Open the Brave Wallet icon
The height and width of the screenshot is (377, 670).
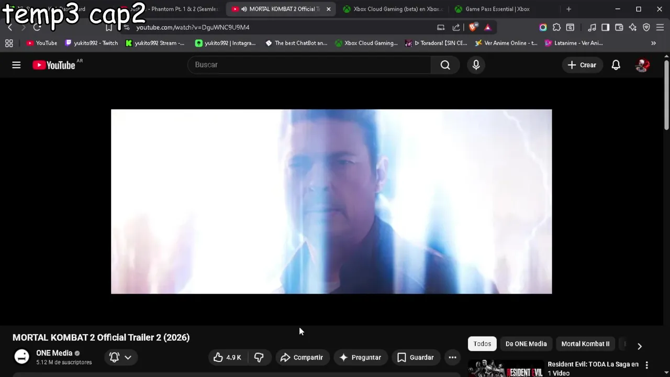coord(619,27)
